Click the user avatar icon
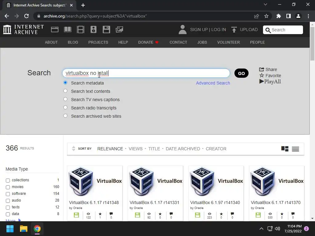This screenshot has width=315, height=236. pyautogui.click(x=182, y=29)
